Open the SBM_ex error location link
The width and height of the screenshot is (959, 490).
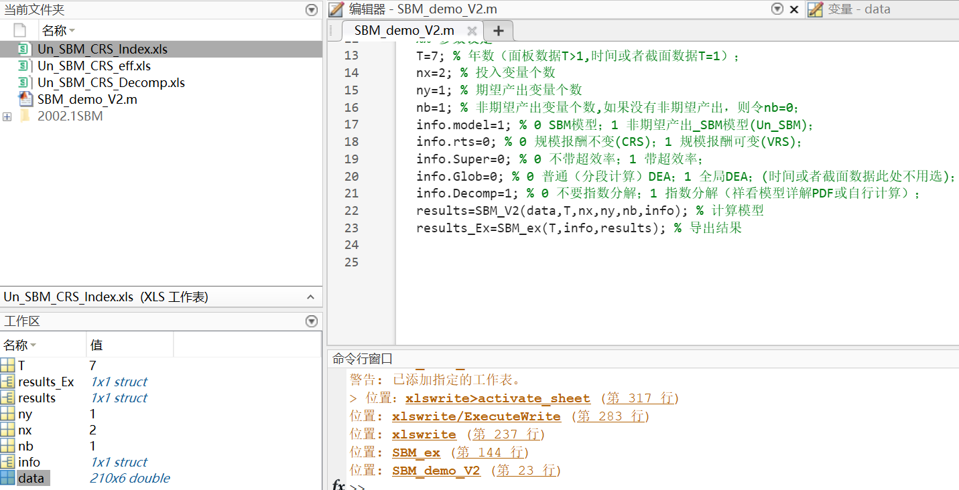[416, 453]
